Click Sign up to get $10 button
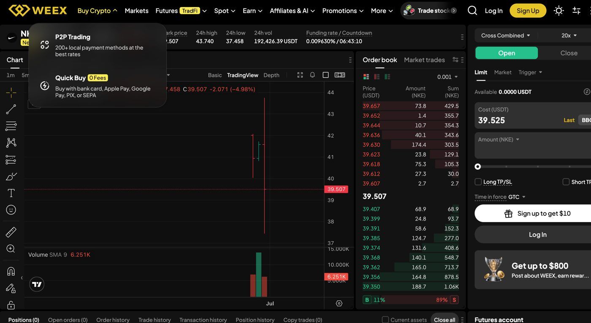This screenshot has width=591, height=323. (533, 213)
